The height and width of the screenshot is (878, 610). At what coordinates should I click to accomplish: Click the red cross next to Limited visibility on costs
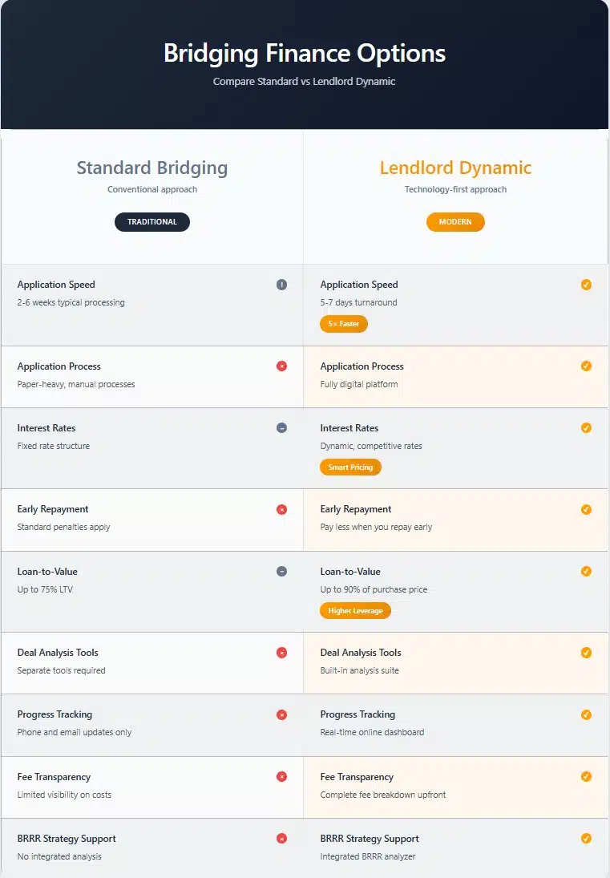tap(281, 777)
